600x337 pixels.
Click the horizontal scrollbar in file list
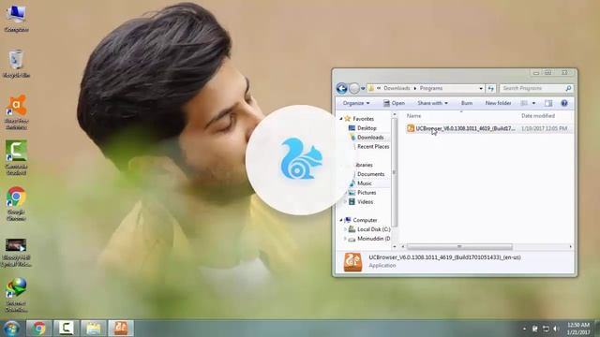tap(459, 247)
